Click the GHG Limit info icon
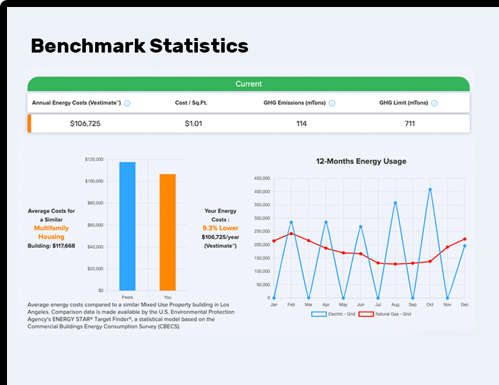Image resolution: width=499 pixels, height=385 pixels. pos(434,103)
